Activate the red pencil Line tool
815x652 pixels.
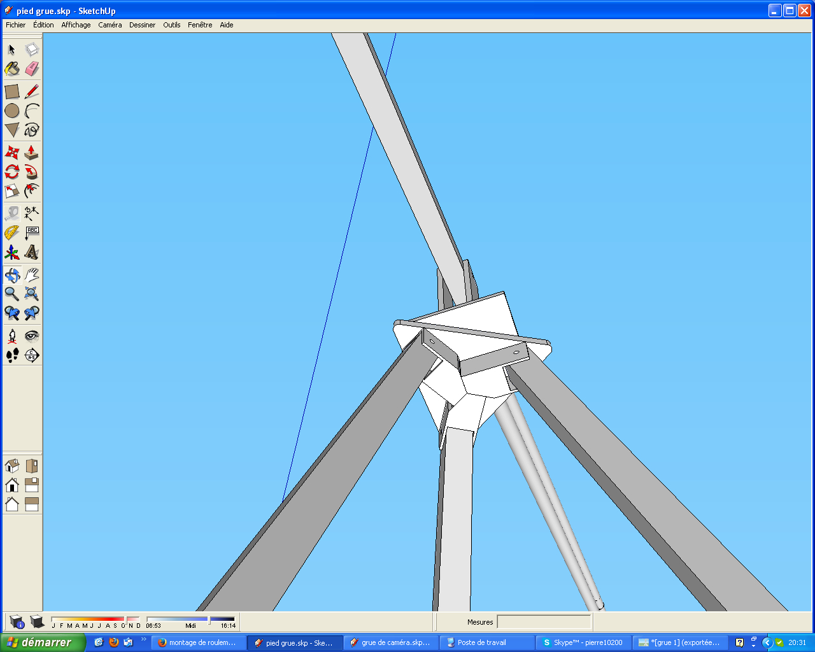pyautogui.click(x=32, y=91)
